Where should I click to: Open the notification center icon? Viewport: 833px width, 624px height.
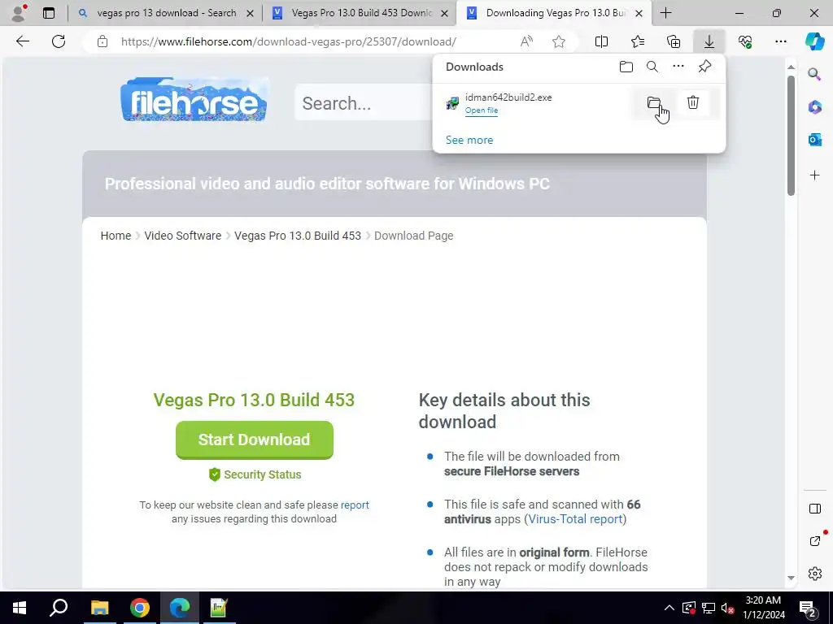(808, 608)
